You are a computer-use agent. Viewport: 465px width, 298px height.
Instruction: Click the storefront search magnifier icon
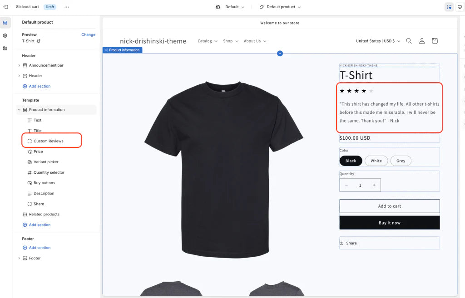409,41
